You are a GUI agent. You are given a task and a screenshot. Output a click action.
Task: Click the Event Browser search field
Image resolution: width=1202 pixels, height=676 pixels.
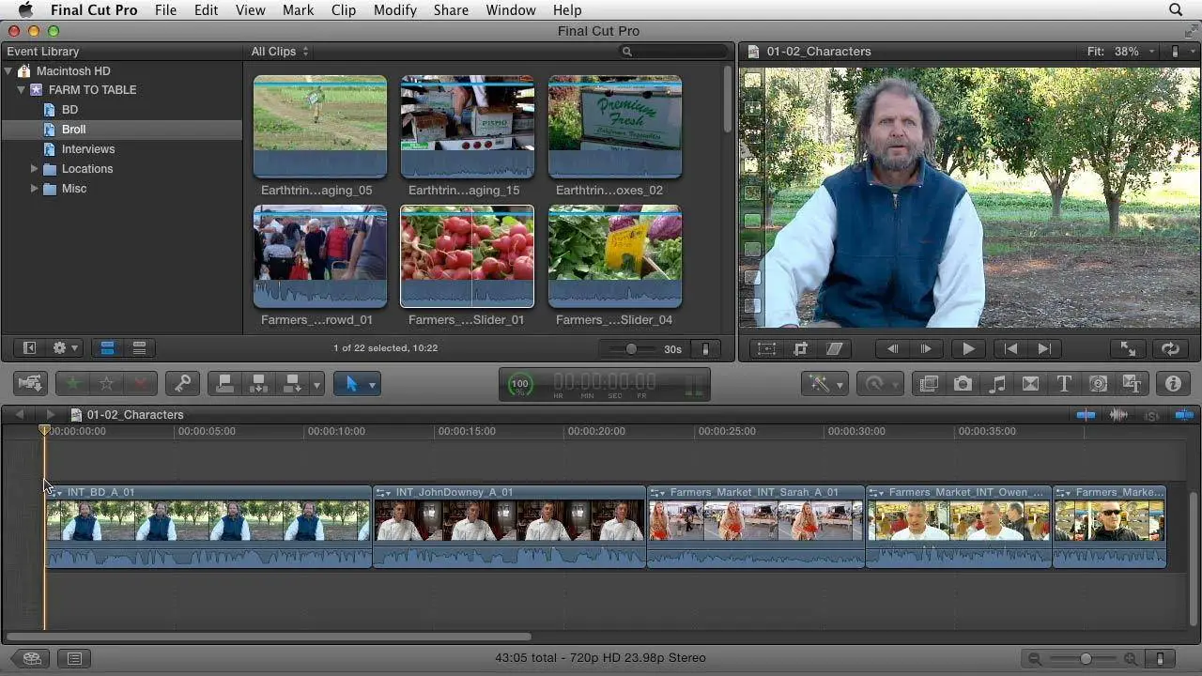[x=673, y=52]
